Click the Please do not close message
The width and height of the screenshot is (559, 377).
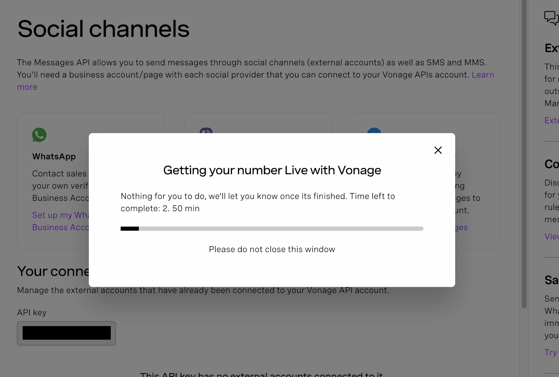tap(272, 249)
